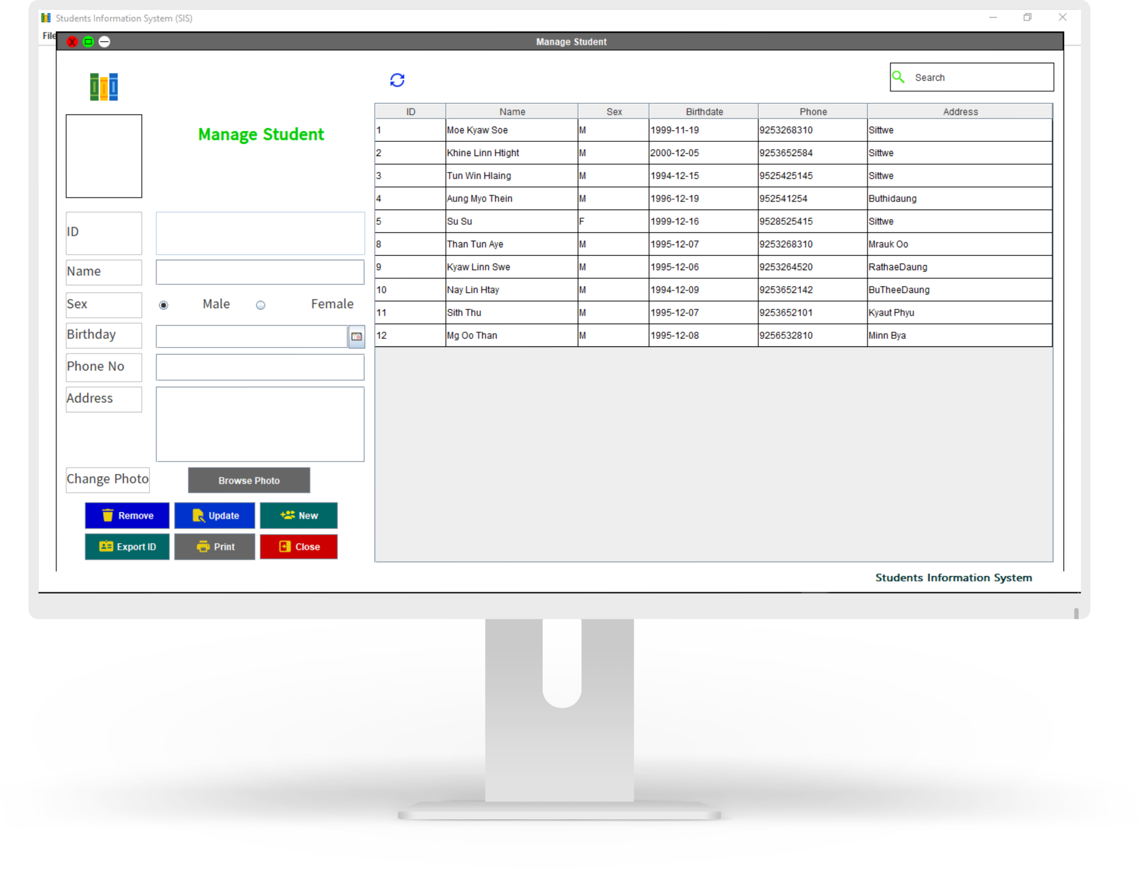The width and height of the screenshot is (1140, 870).
Task: Sort table by Name column header
Action: pyautogui.click(x=511, y=112)
